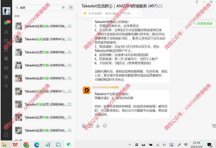This screenshot has height=148, width=216.
Task: Click the external-group icon on the 2989054 row
Action: 70,130
